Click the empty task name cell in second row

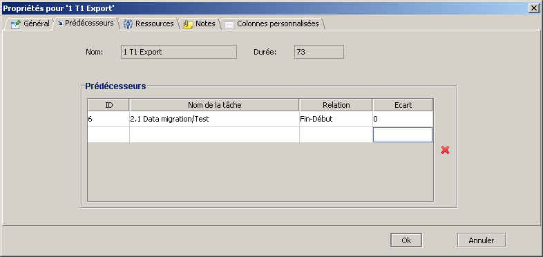point(214,135)
